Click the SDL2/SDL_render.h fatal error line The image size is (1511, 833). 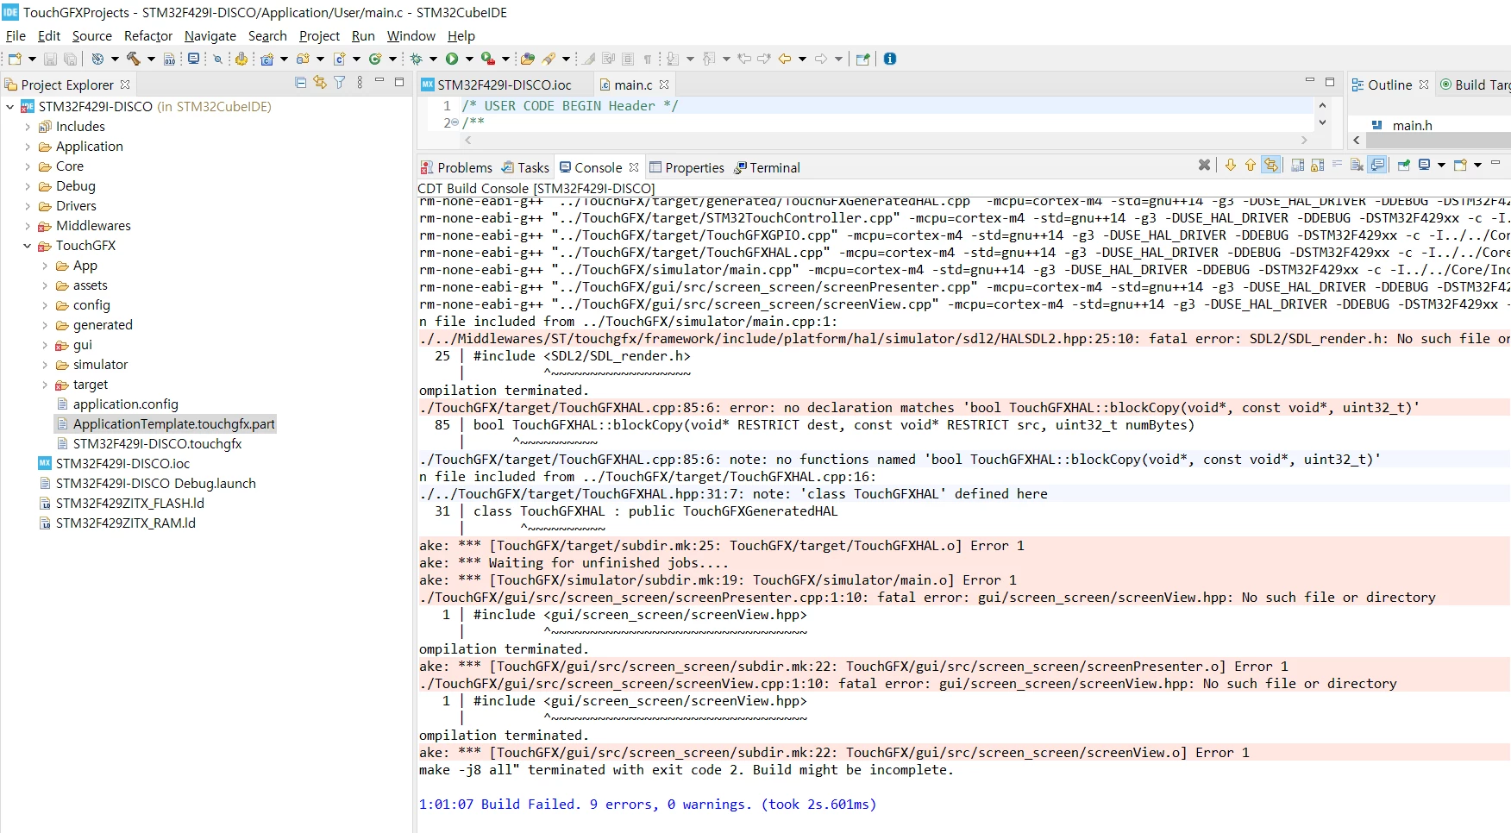pos(964,339)
